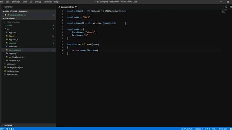
Task: Open errors and warnings in the status bar
Action: (10, 129)
